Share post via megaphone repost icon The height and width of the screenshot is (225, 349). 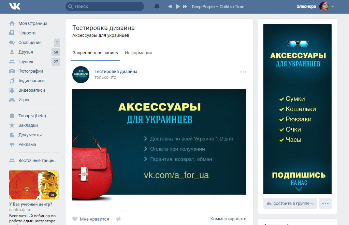coord(118,219)
